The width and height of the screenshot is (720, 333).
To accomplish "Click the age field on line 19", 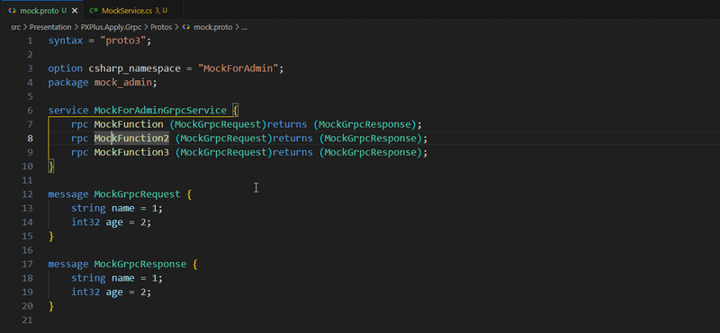I will coord(114,292).
